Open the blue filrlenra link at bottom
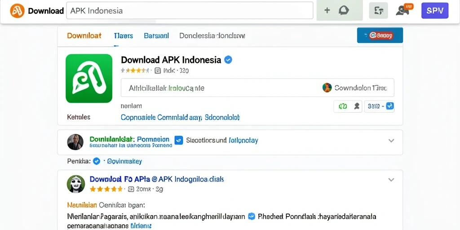The image size is (460, 230). click(x=141, y=226)
